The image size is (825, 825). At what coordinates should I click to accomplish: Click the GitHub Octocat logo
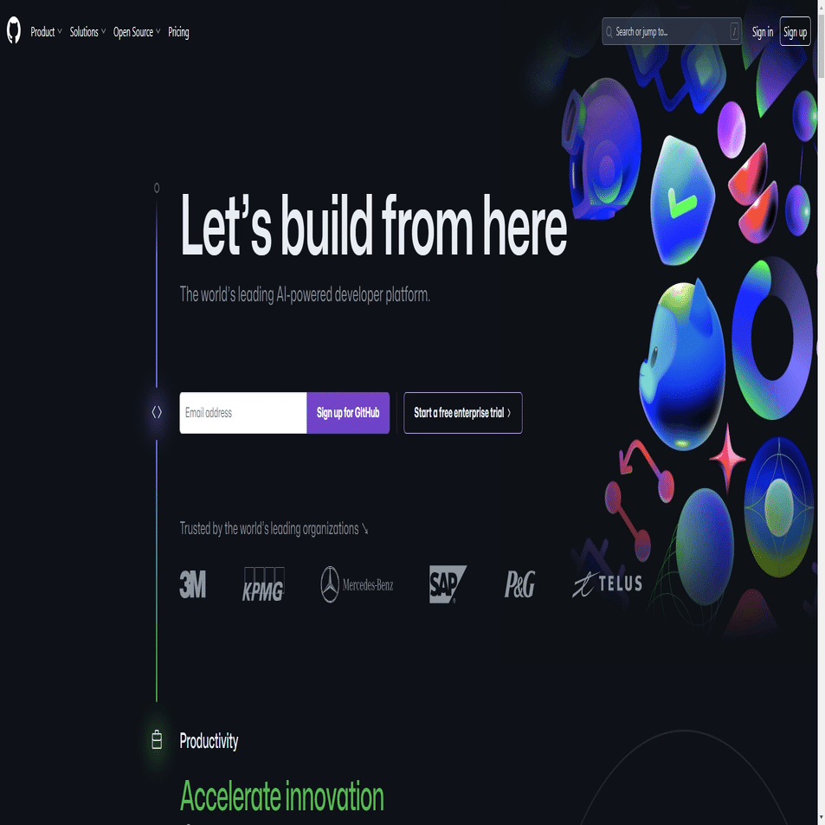[x=14, y=30]
